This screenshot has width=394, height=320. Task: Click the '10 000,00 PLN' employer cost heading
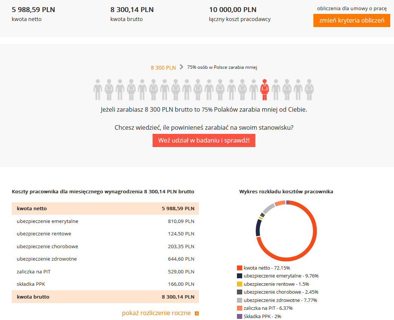pos(233,9)
